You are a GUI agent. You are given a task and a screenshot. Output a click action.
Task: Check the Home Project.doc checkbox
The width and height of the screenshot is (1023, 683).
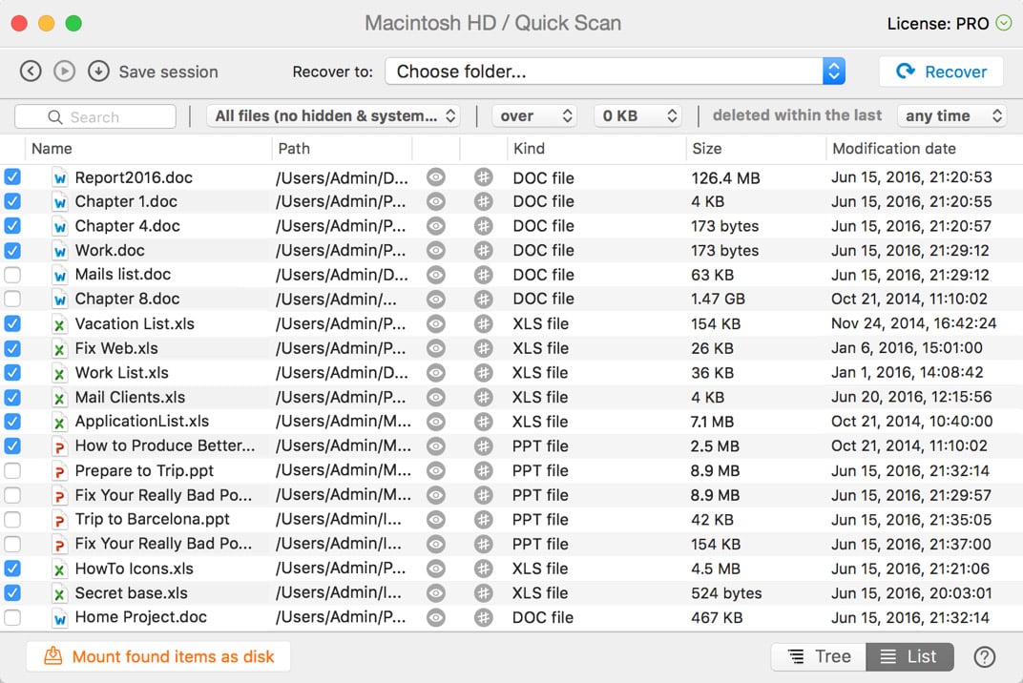tap(12, 617)
